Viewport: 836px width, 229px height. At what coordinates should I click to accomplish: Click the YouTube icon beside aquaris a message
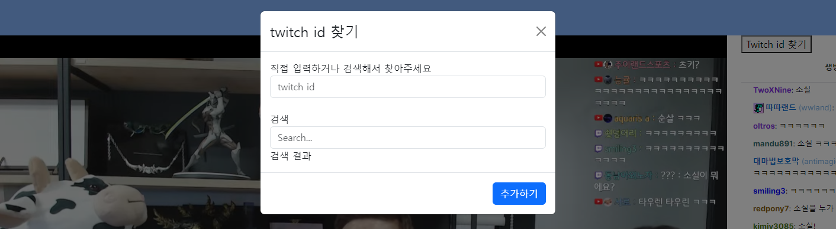coord(599,118)
